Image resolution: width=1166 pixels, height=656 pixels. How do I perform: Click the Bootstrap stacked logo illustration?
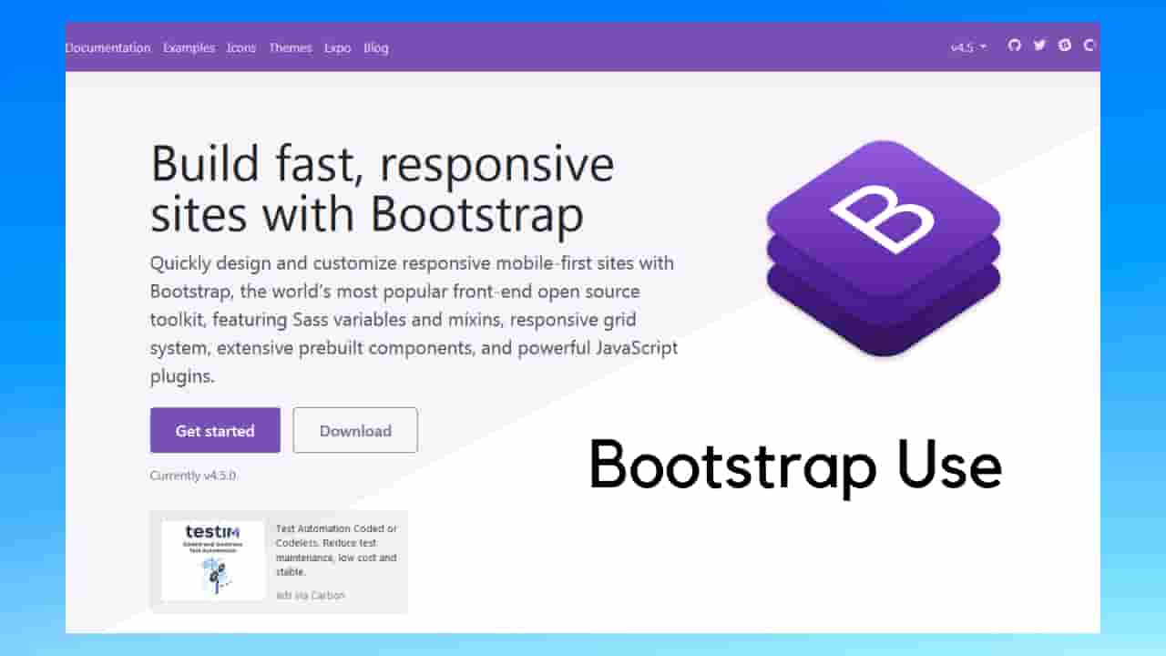pos(882,248)
